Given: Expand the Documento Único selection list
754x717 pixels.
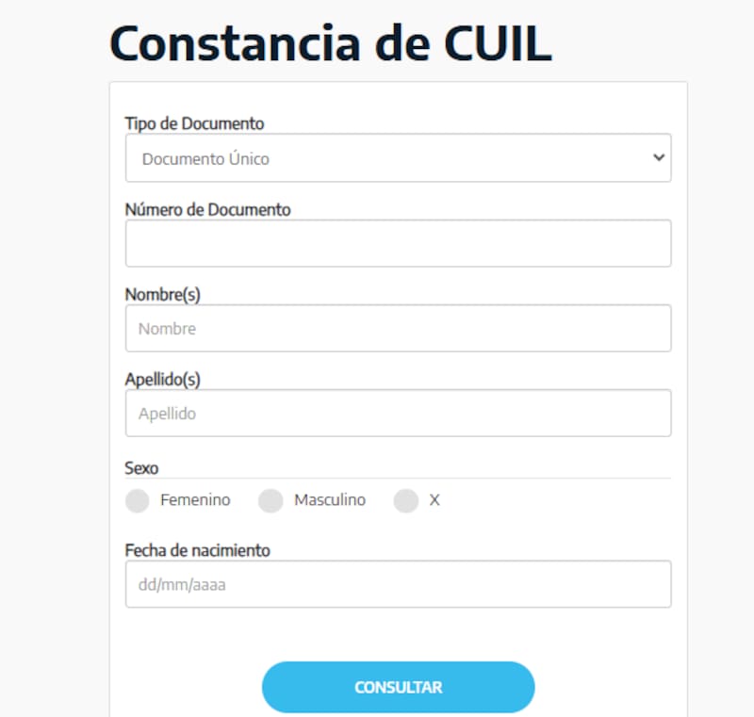Looking at the screenshot, I should (x=398, y=157).
